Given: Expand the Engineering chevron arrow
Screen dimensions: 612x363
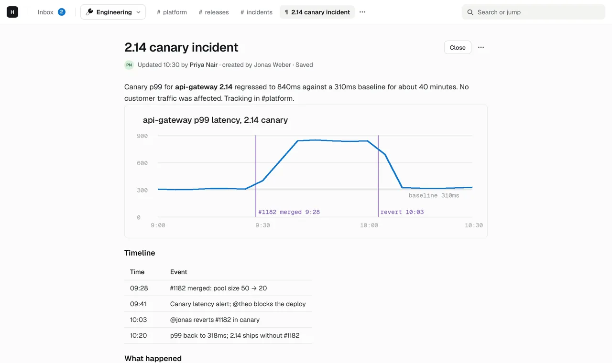Looking at the screenshot, I should coord(139,12).
